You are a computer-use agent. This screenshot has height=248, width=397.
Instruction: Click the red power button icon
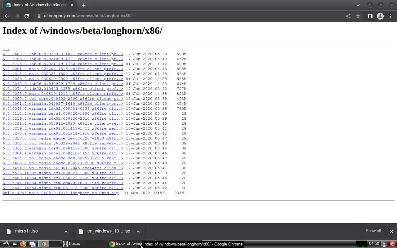click(x=392, y=244)
